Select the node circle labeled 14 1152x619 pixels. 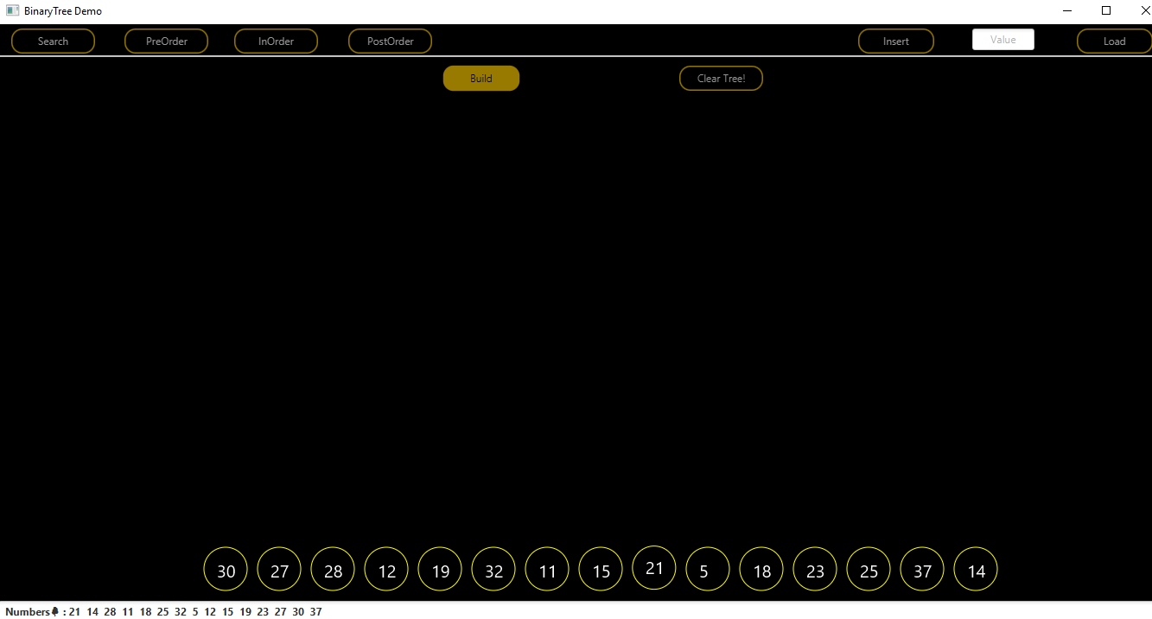pyautogui.click(x=975, y=569)
